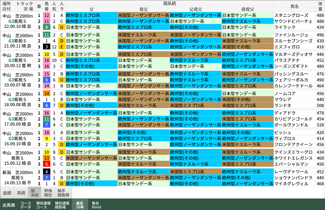Select the 国系統 tab

(35, 193)
